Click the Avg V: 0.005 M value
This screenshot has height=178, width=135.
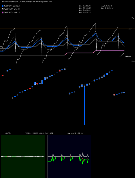(107, 6)
